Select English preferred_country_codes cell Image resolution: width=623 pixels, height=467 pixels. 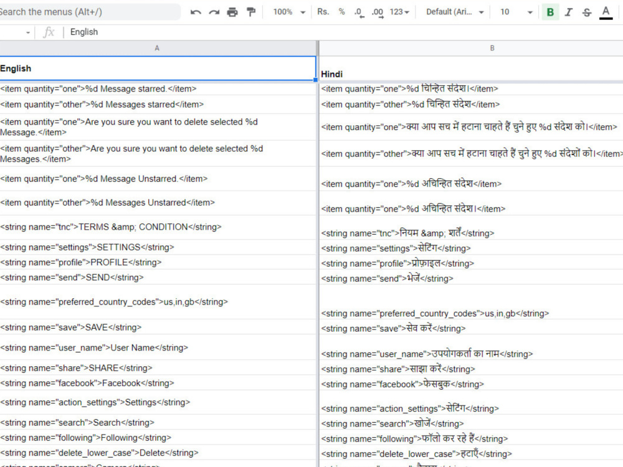coord(158,302)
